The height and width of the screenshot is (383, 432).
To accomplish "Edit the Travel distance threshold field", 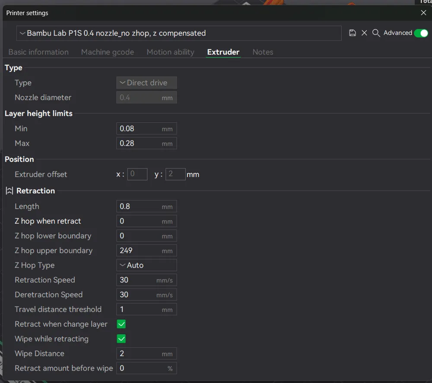I will 146,310.
